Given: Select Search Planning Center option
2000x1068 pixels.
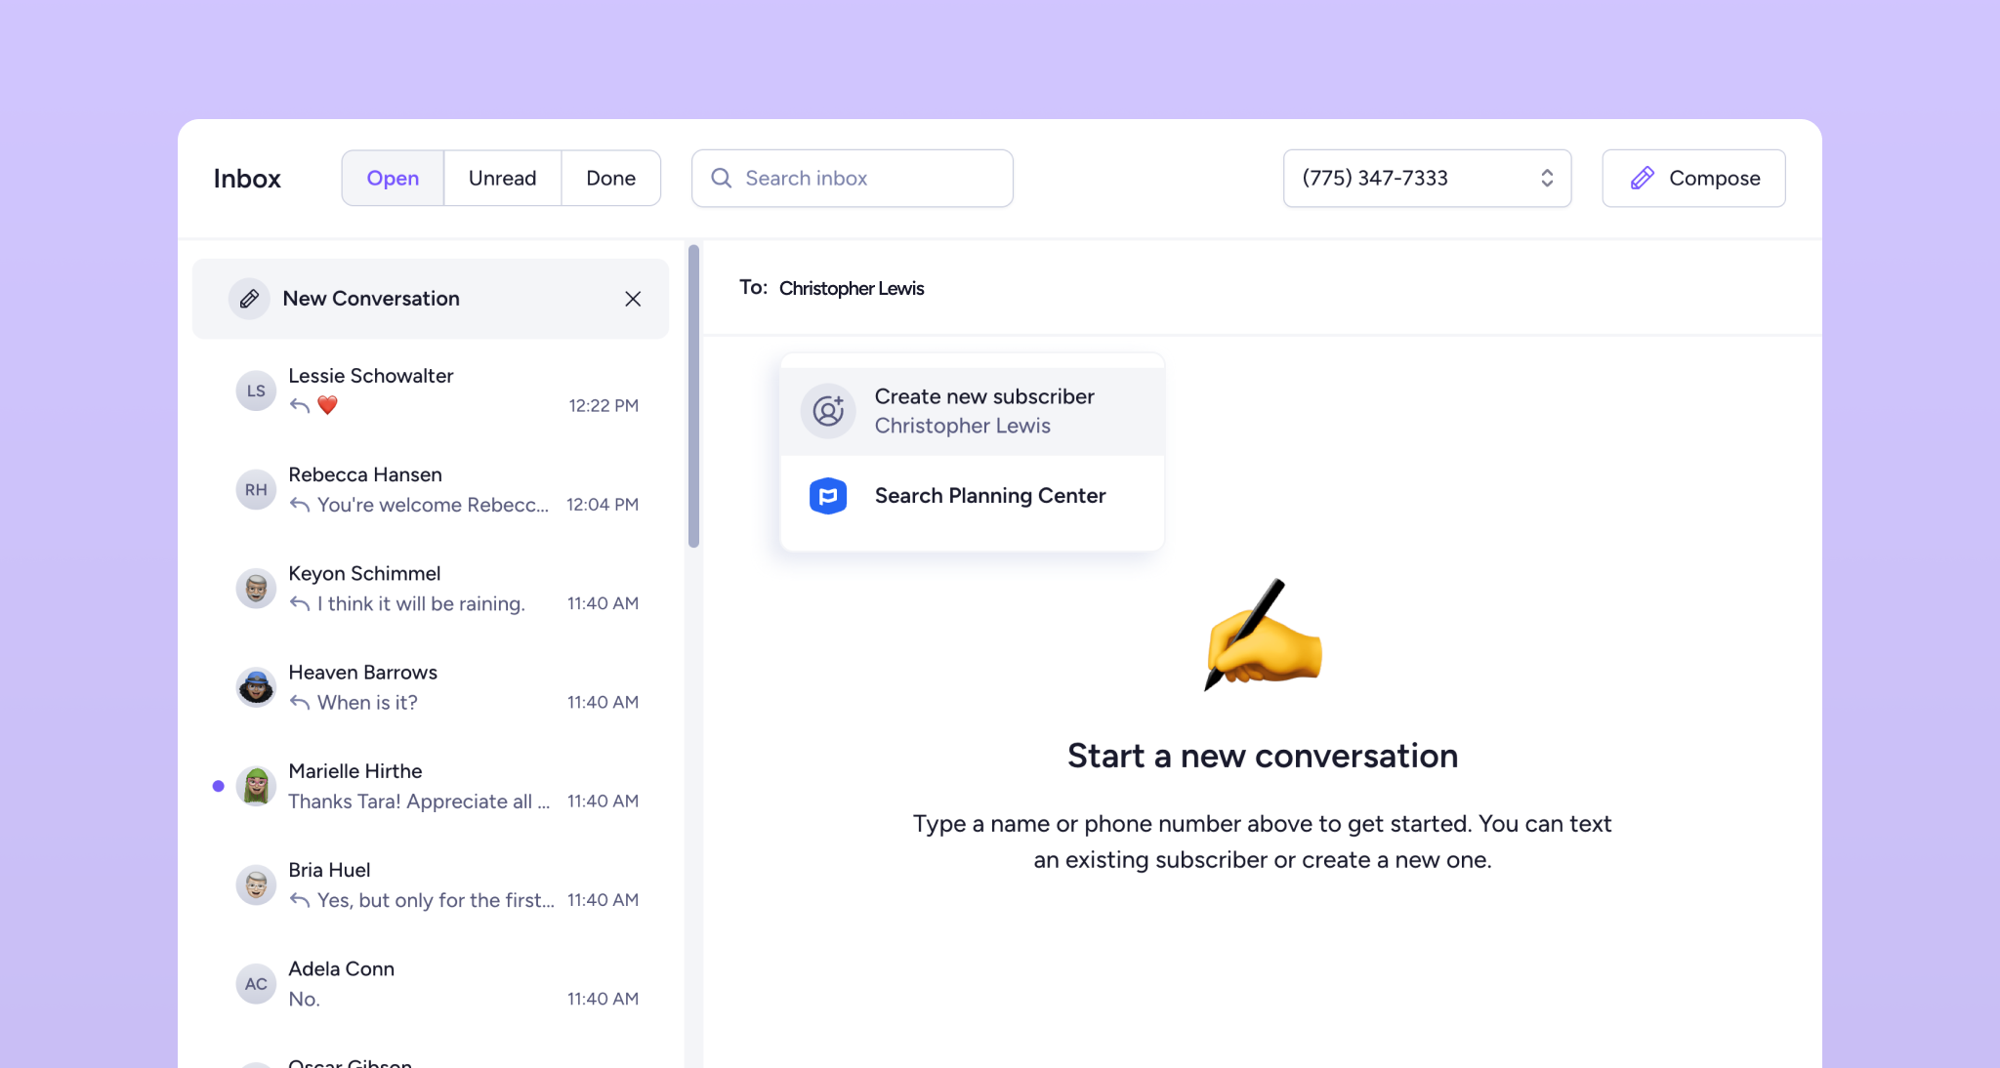Looking at the screenshot, I should point(989,496).
